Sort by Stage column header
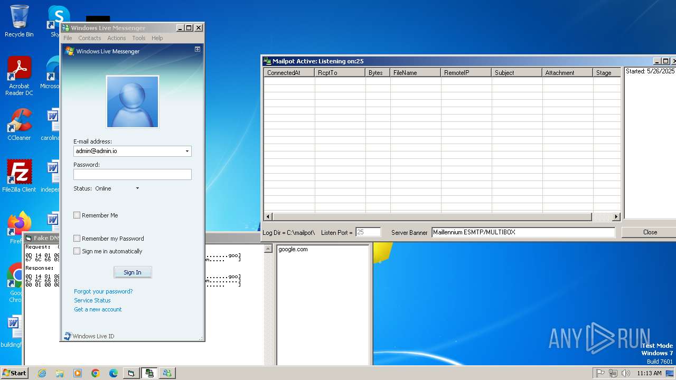Image resolution: width=676 pixels, height=380 pixels. [607, 73]
